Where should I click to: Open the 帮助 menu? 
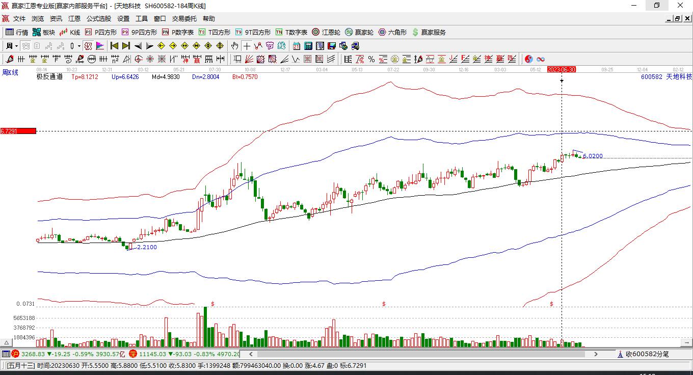coord(209,19)
